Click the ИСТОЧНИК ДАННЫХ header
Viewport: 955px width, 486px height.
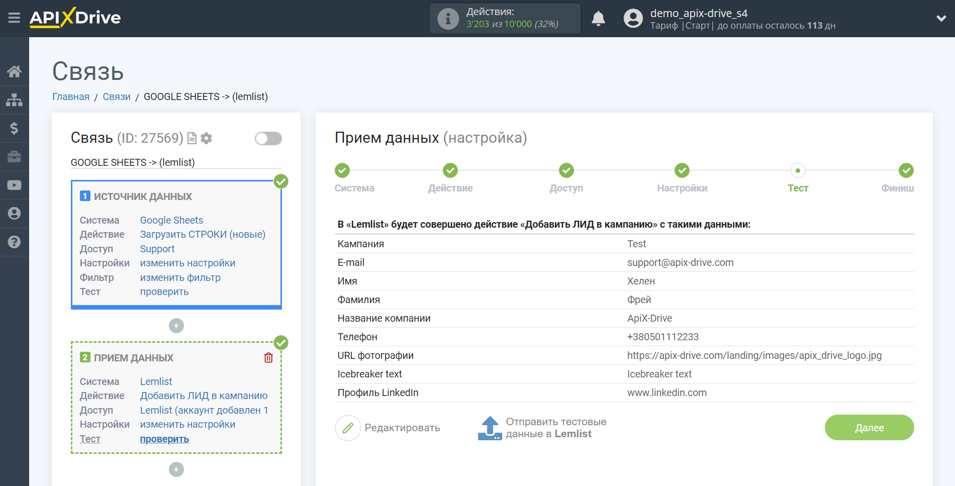(x=143, y=197)
